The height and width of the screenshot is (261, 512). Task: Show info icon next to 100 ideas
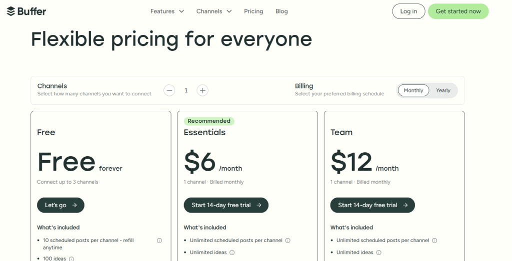tap(71, 259)
